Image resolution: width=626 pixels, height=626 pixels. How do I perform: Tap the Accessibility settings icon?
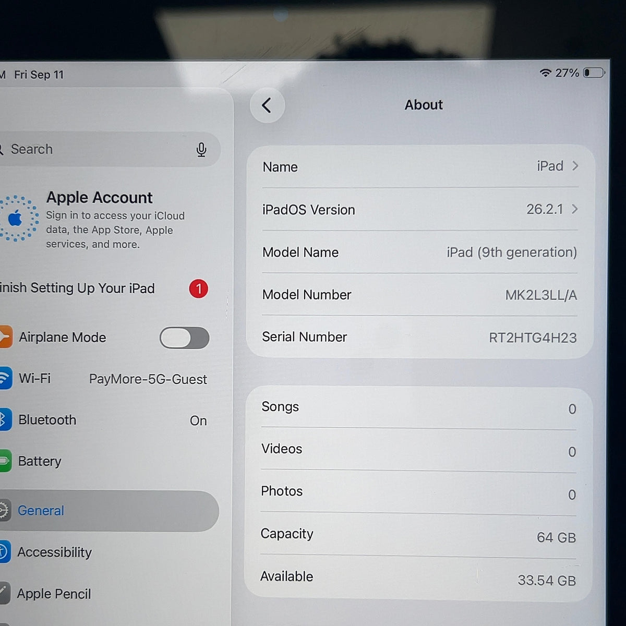point(4,552)
